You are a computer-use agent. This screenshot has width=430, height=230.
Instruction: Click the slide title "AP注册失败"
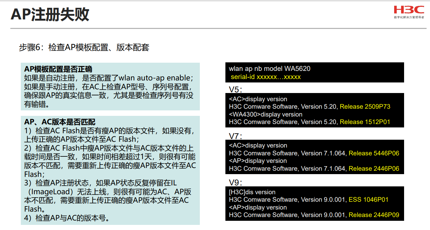click(x=50, y=15)
